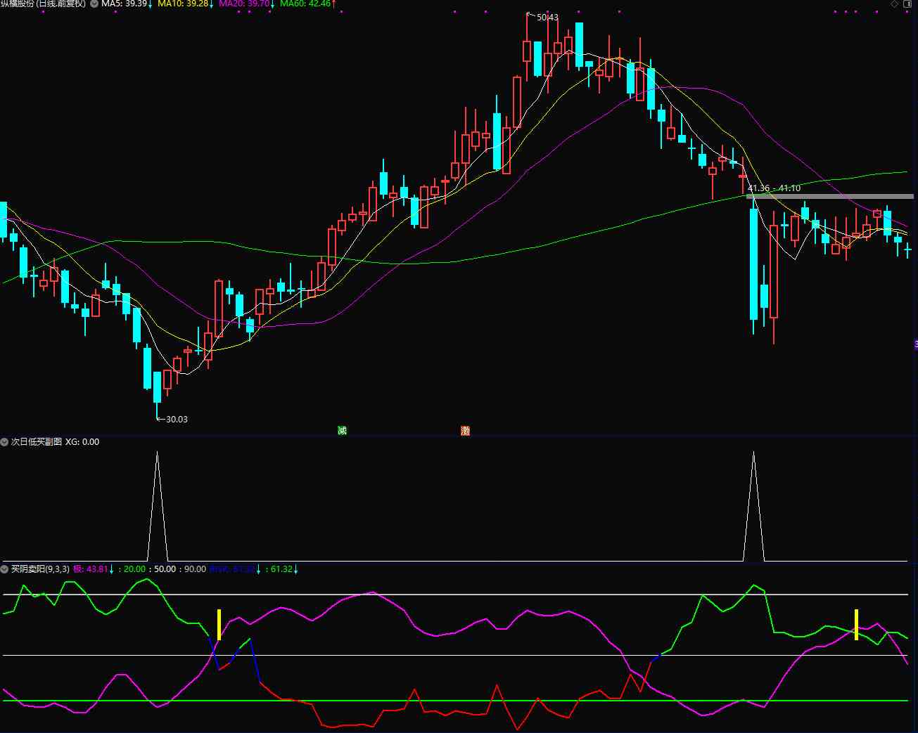Click the right yellow signal bar in bottom indicator
The width and height of the screenshot is (918, 733).
[856, 624]
